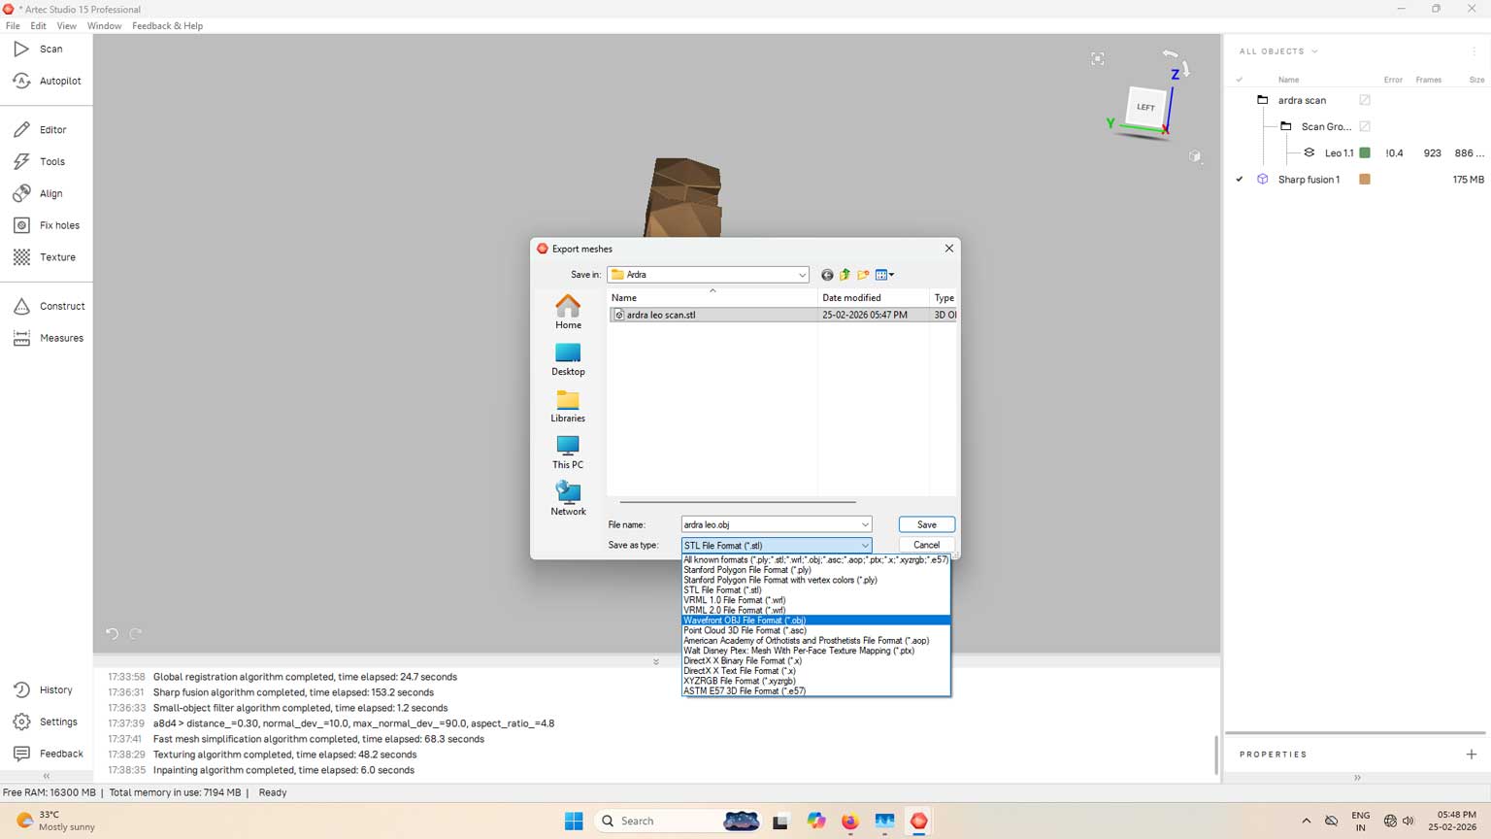This screenshot has height=839, width=1491.
Task: Collapse the log panel with the double chevron
Action: [x=656, y=661]
